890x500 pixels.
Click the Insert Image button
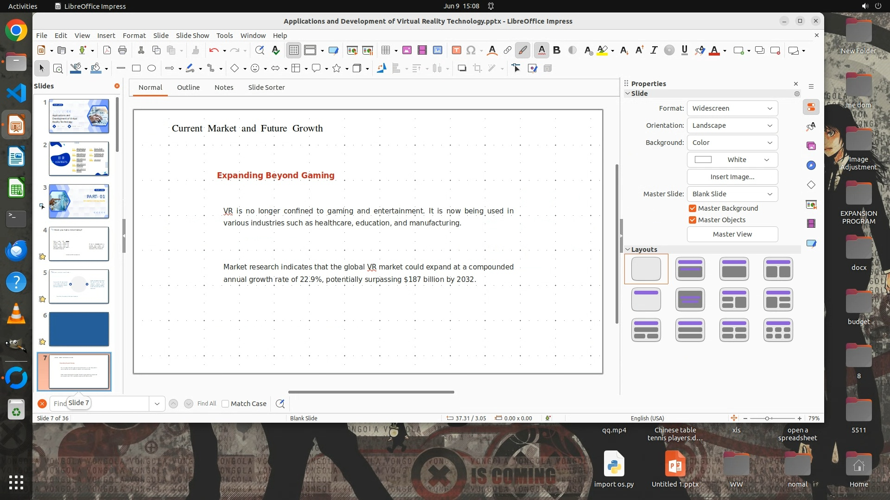(x=732, y=177)
